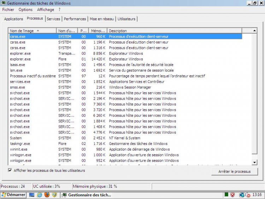The height and width of the screenshot is (199, 265).
Task: Select svchost.exe row with 1 408 K
Action: click(126, 127)
